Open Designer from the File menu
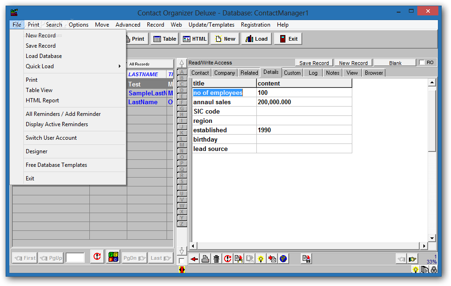The height and width of the screenshot is (286, 451). (36, 151)
